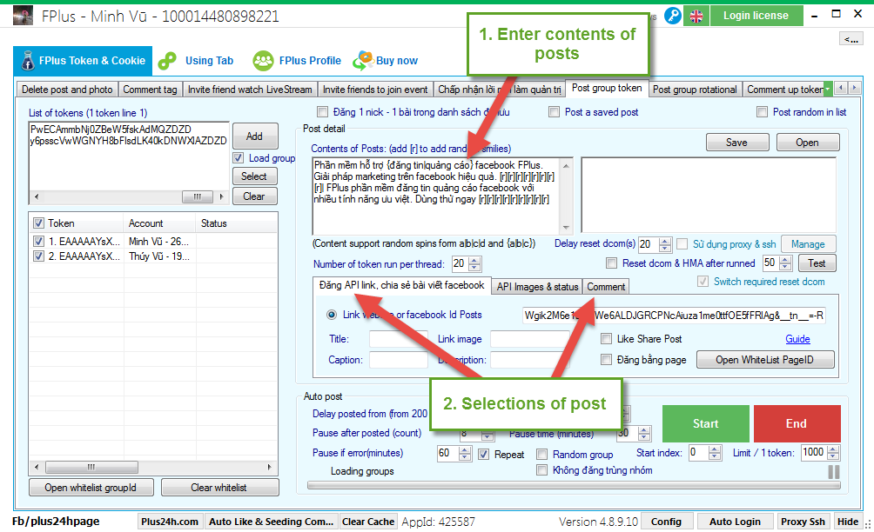Image resolution: width=874 pixels, height=532 pixels.
Task: Adjust the Start index stepper
Action: [716, 453]
